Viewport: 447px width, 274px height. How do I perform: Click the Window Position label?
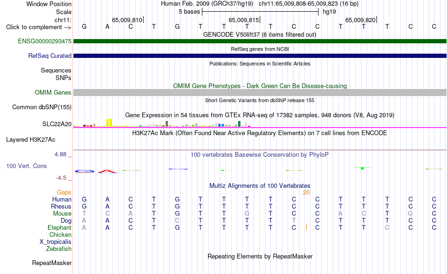click(x=49, y=4)
